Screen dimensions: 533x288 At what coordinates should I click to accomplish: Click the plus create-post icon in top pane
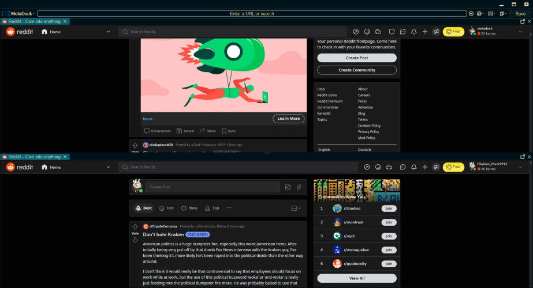click(x=425, y=32)
